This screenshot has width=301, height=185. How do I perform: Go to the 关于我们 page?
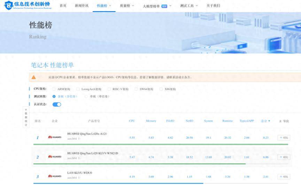(213, 6)
